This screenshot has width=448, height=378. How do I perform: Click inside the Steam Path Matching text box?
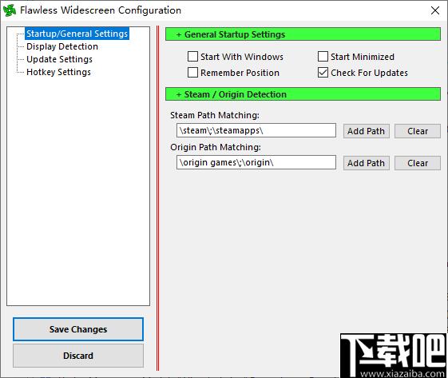pyautogui.click(x=256, y=130)
